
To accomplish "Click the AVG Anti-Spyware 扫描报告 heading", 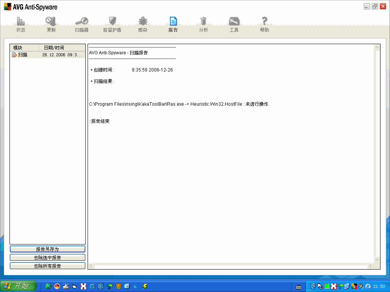I will pos(118,52).
